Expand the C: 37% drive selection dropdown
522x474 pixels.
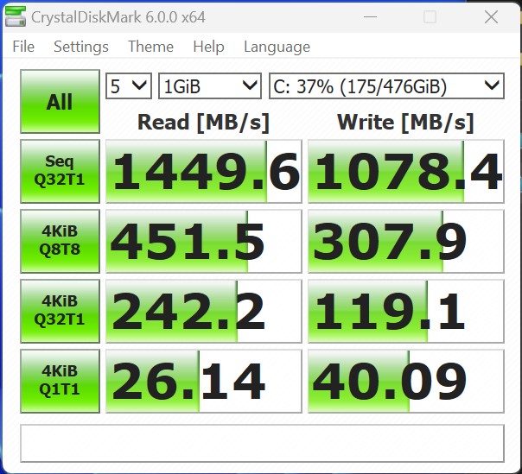386,86
